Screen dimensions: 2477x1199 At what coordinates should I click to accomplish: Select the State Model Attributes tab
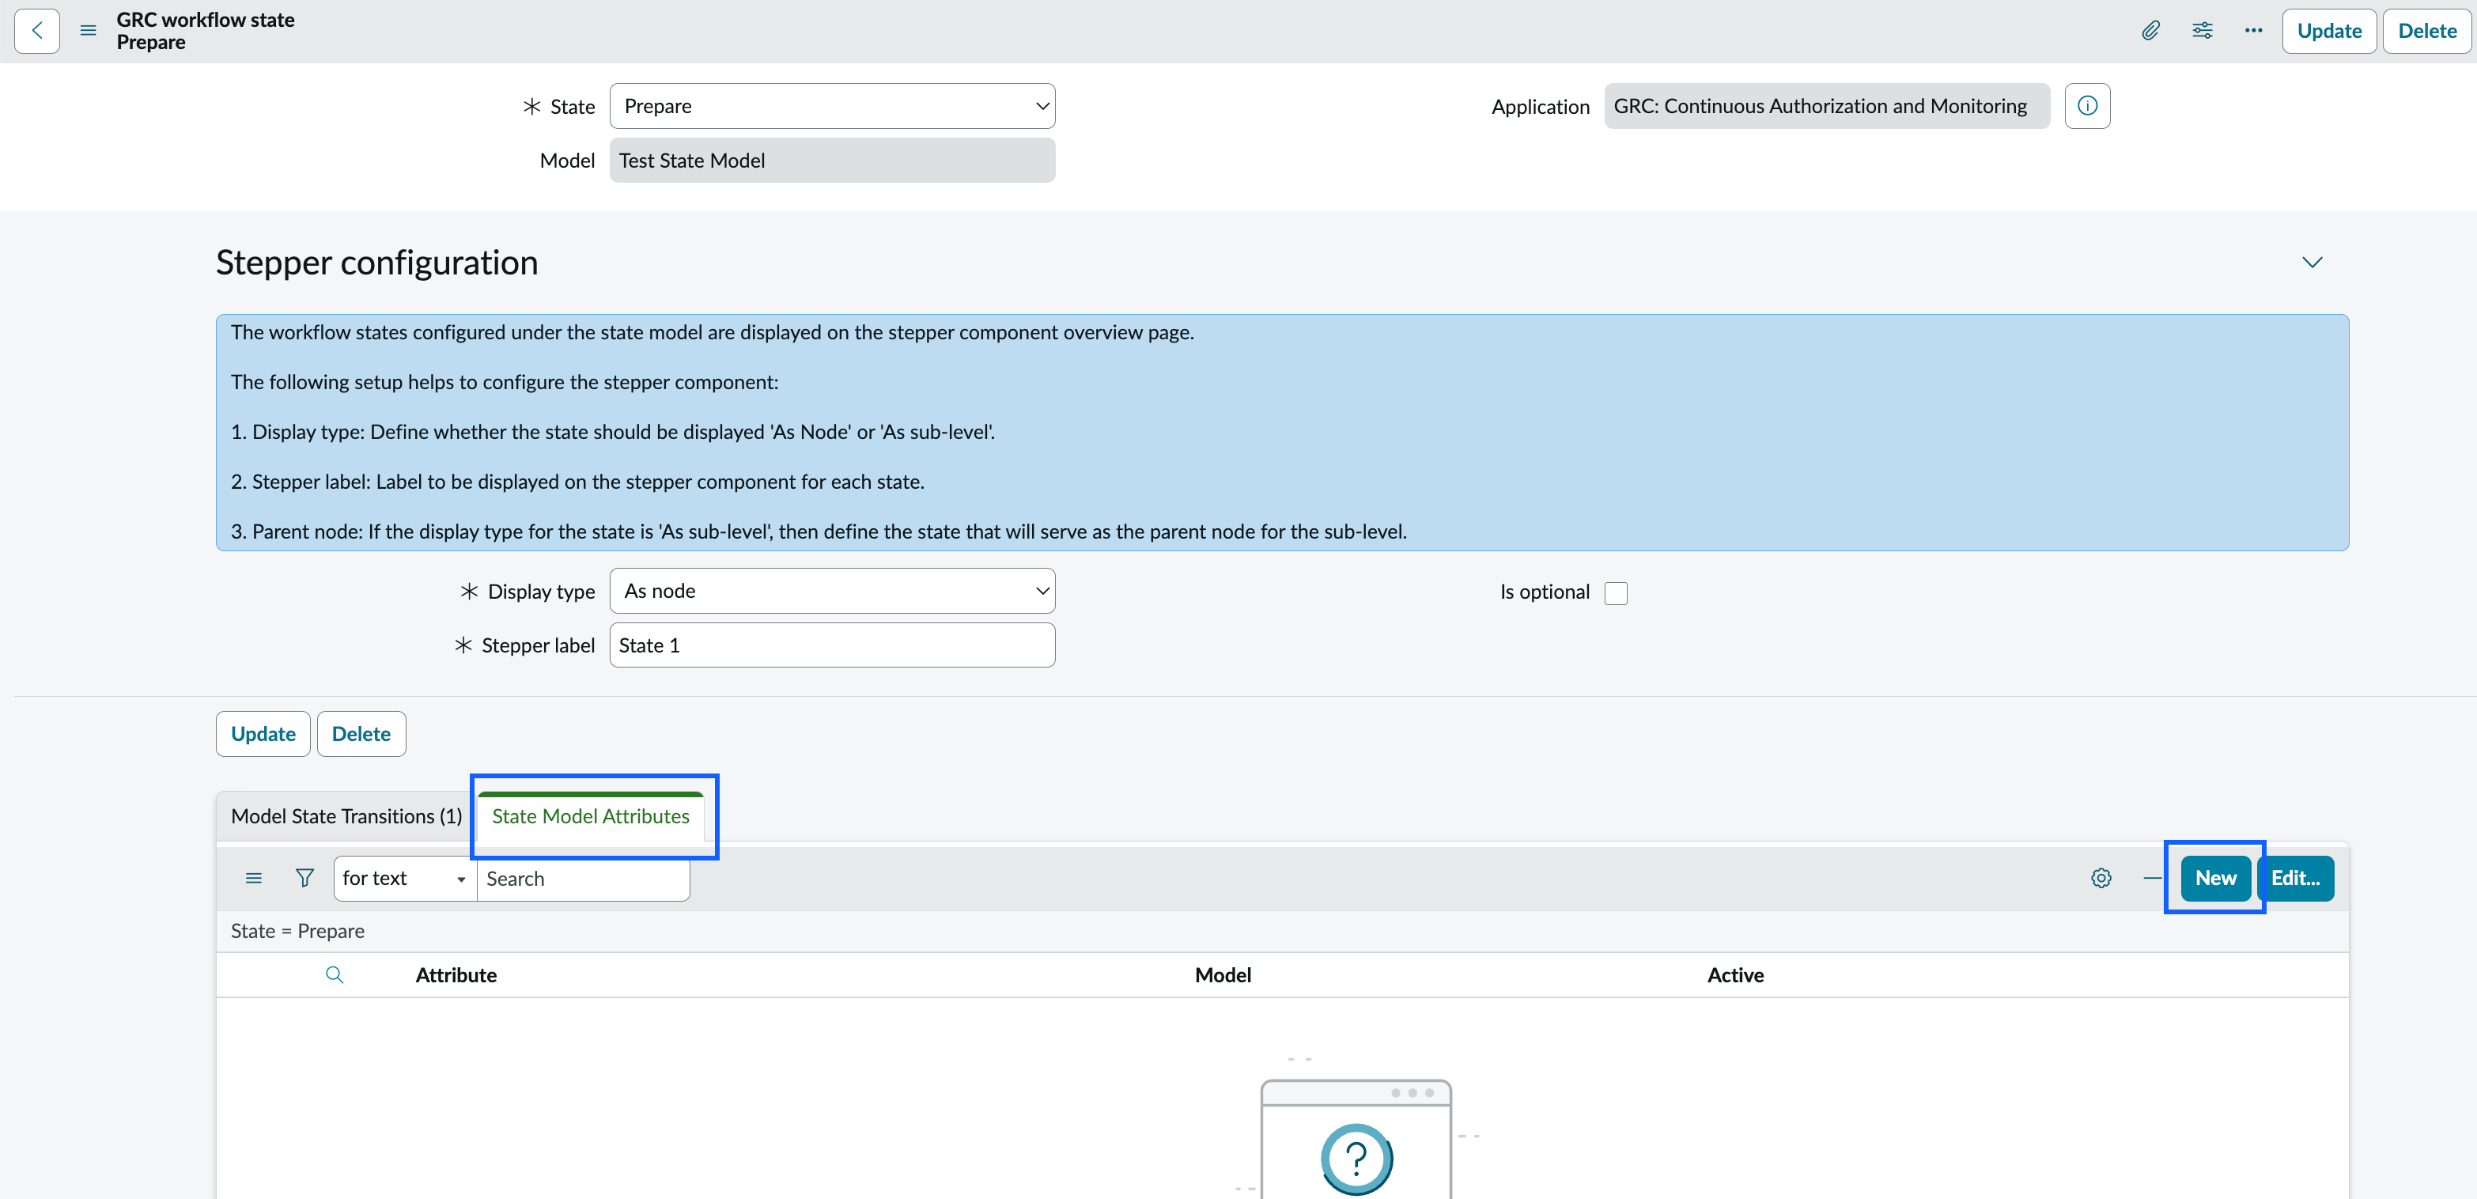pos(591,815)
